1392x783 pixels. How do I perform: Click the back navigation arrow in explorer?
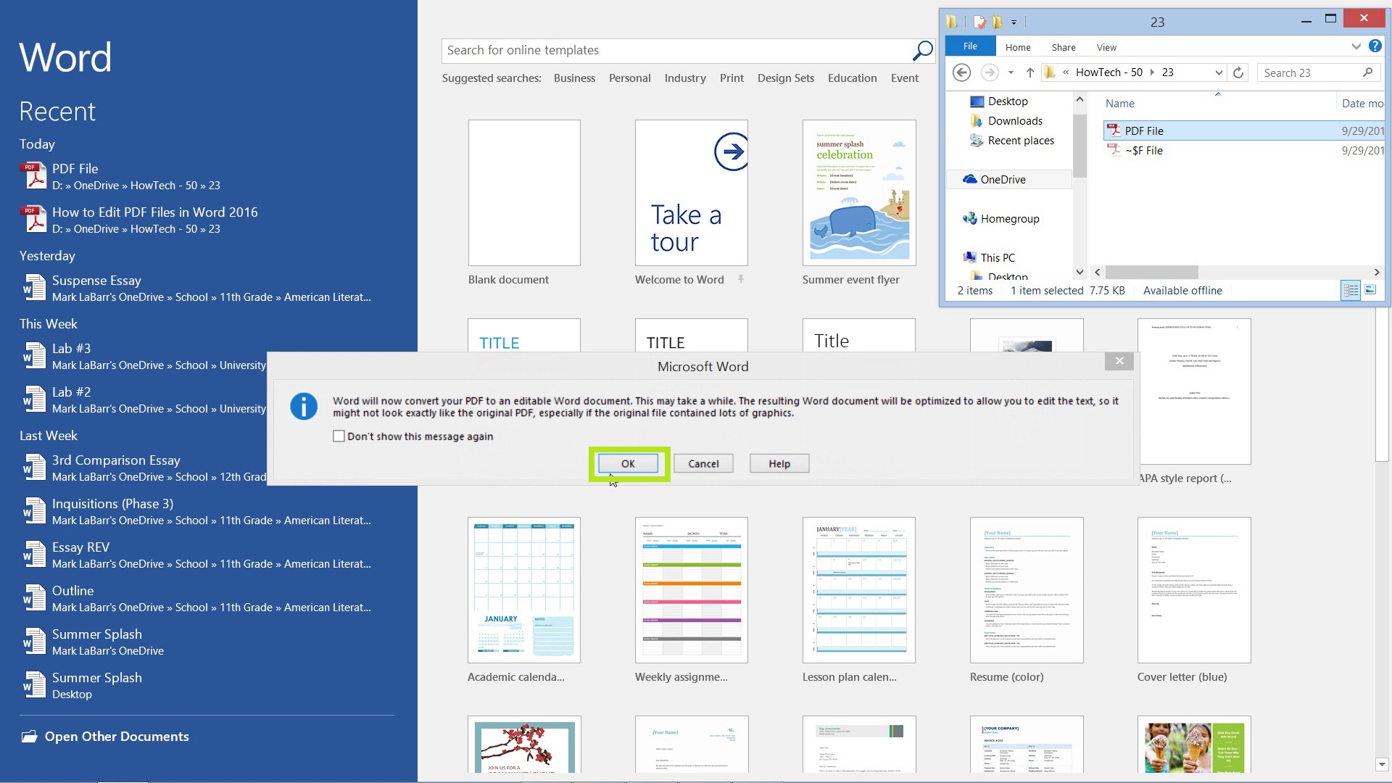(x=964, y=72)
